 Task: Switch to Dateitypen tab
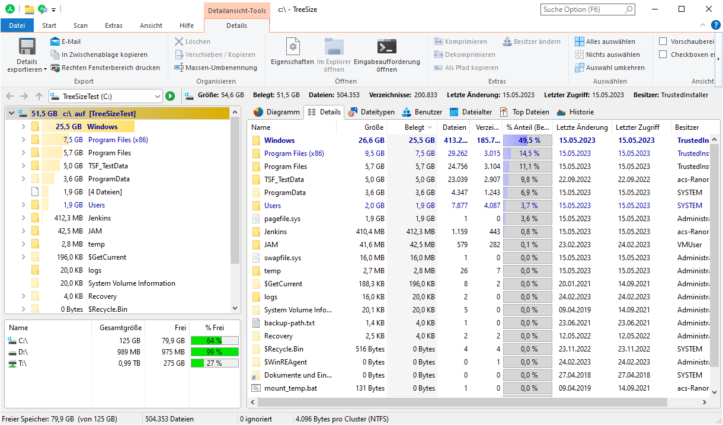(x=371, y=111)
